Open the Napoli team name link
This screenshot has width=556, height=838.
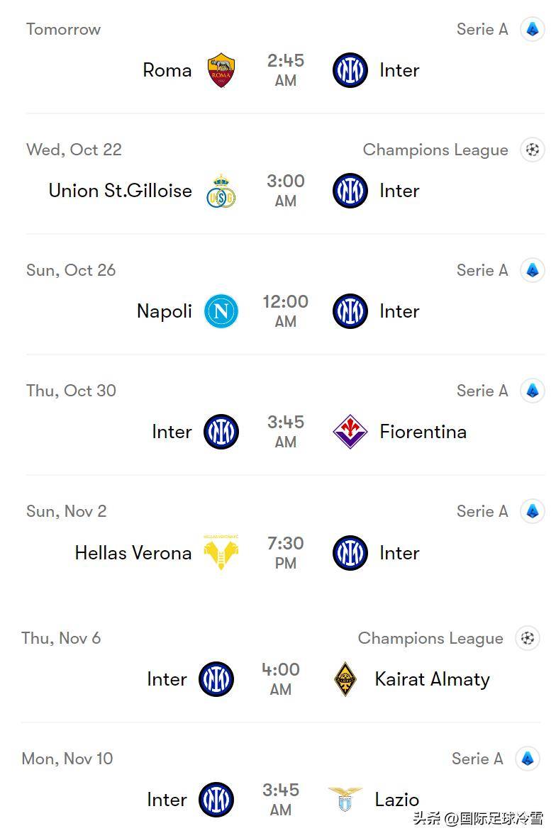click(x=165, y=311)
